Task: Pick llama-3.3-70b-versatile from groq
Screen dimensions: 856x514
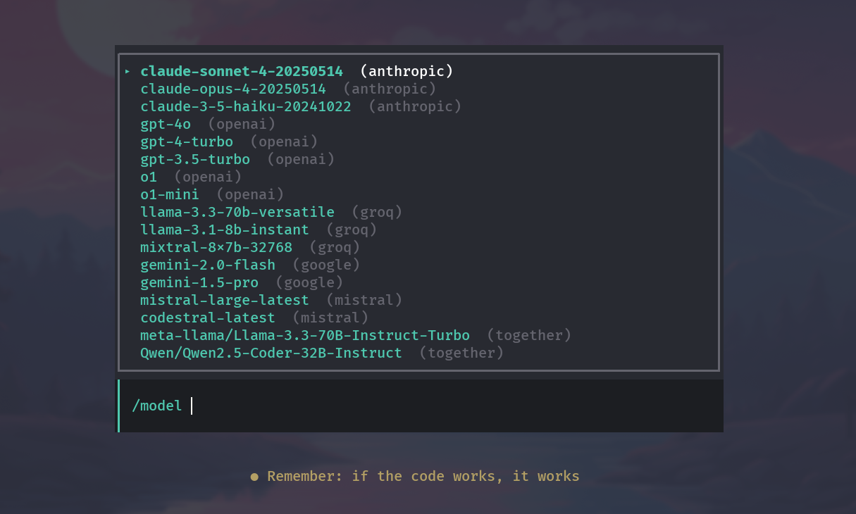Action: coord(237,212)
